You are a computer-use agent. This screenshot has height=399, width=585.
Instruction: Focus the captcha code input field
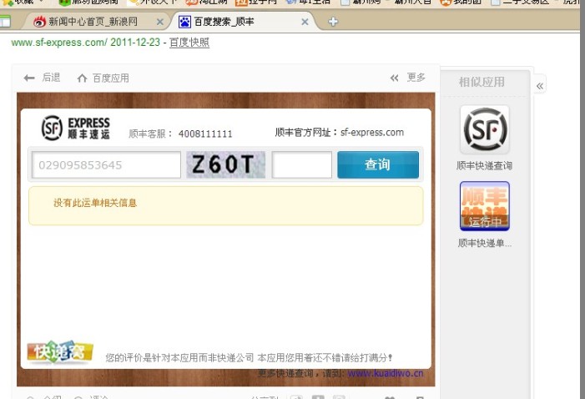302,164
